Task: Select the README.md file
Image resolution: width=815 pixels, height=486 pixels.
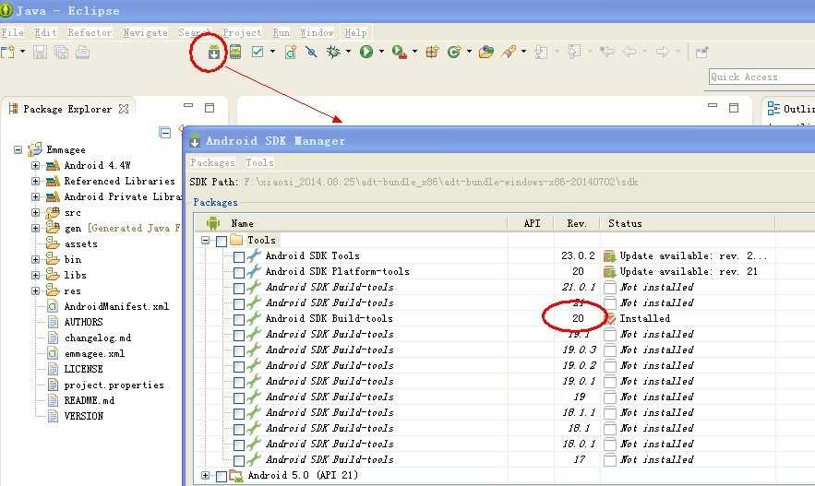Action: 89,400
